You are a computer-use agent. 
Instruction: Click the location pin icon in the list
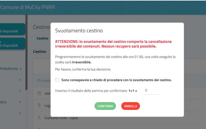(39, 105)
